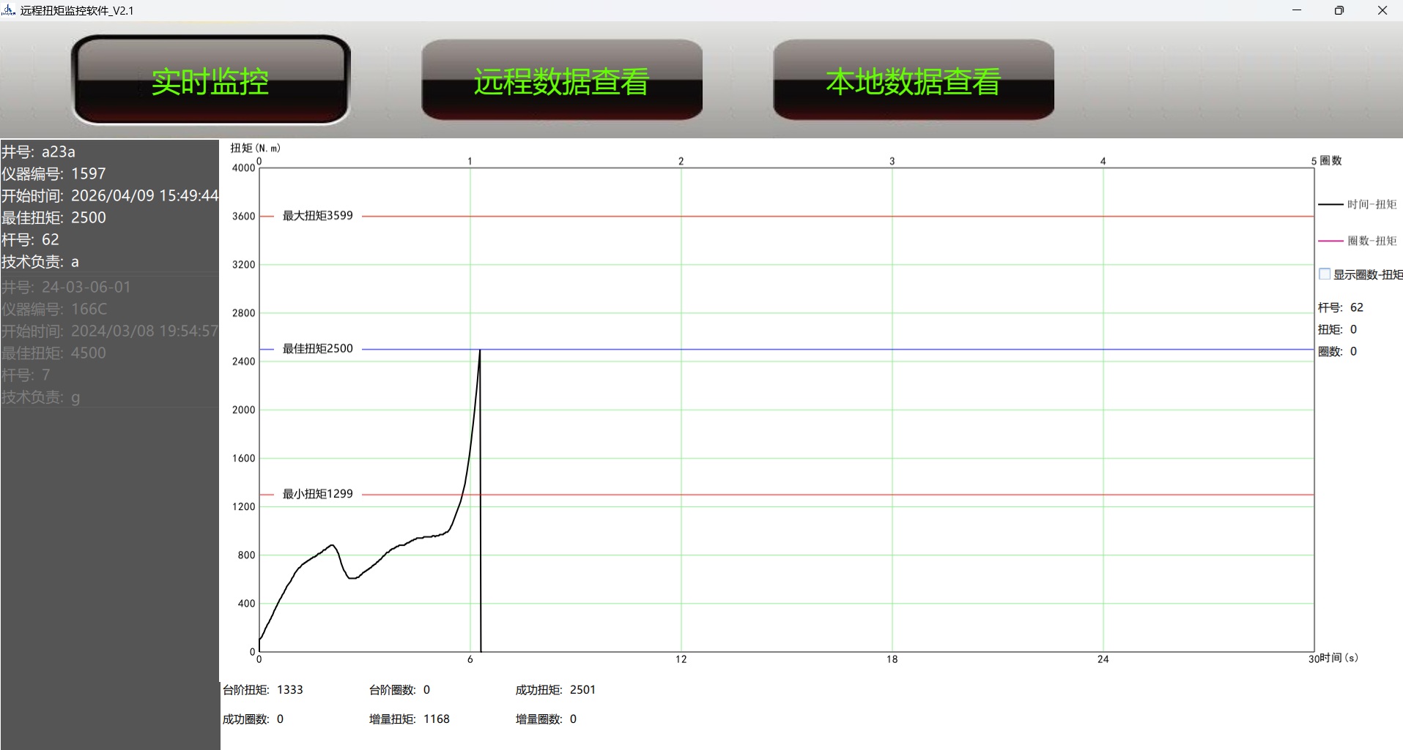This screenshot has width=1403, height=750.
Task: Click the black 时间-扭矩 legend line
Action: tap(1330, 205)
